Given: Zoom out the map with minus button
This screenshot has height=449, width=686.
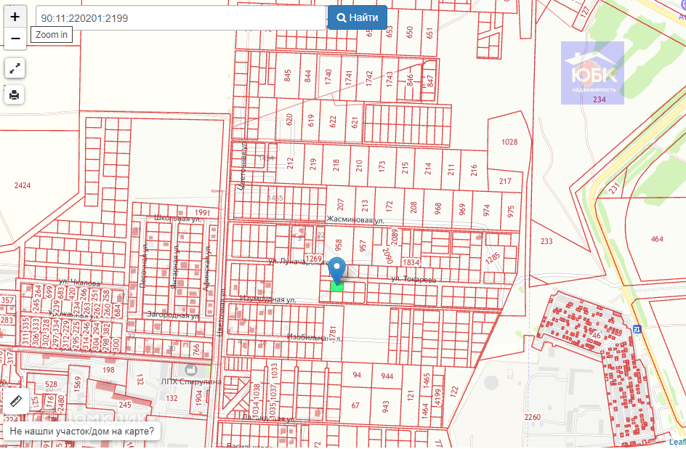Looking at the screenshot, I should coord(15,39).
